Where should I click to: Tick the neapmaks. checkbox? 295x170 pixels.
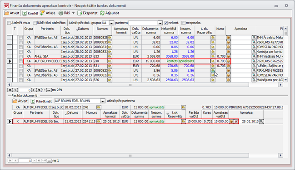coord(184,23)
